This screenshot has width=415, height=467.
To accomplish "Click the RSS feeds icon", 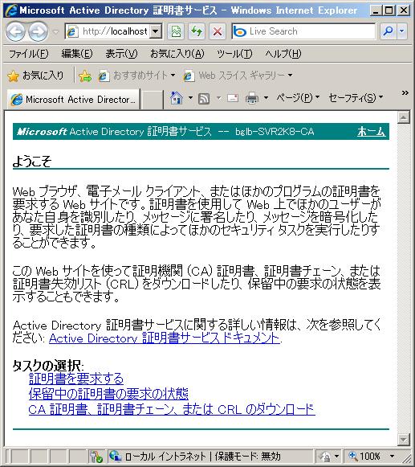I will 204,98.
